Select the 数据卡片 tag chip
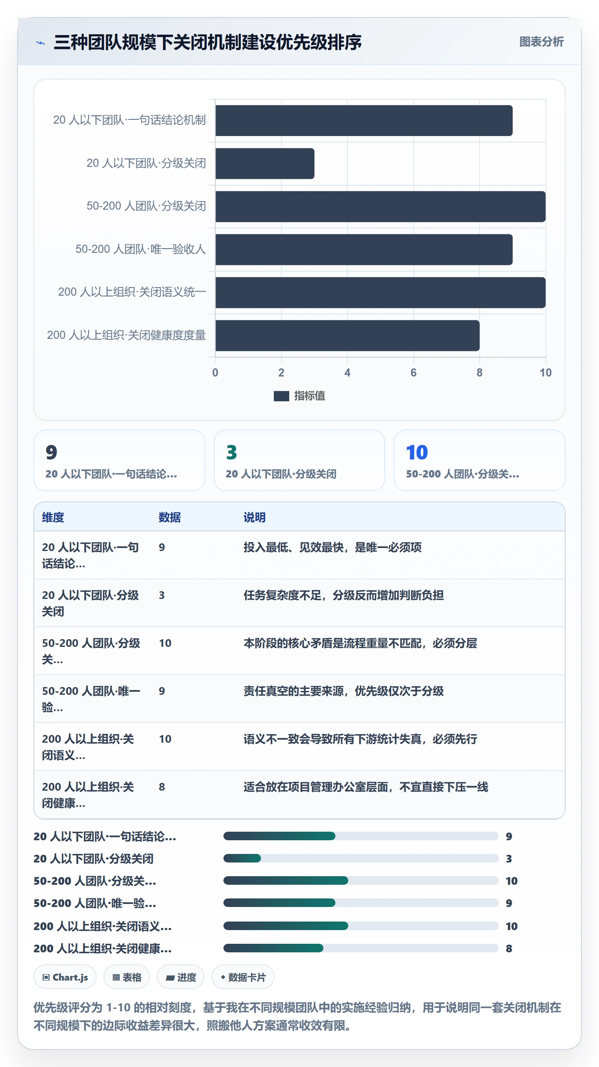This screenshot has width=599, height=1067. pos(243,977)
